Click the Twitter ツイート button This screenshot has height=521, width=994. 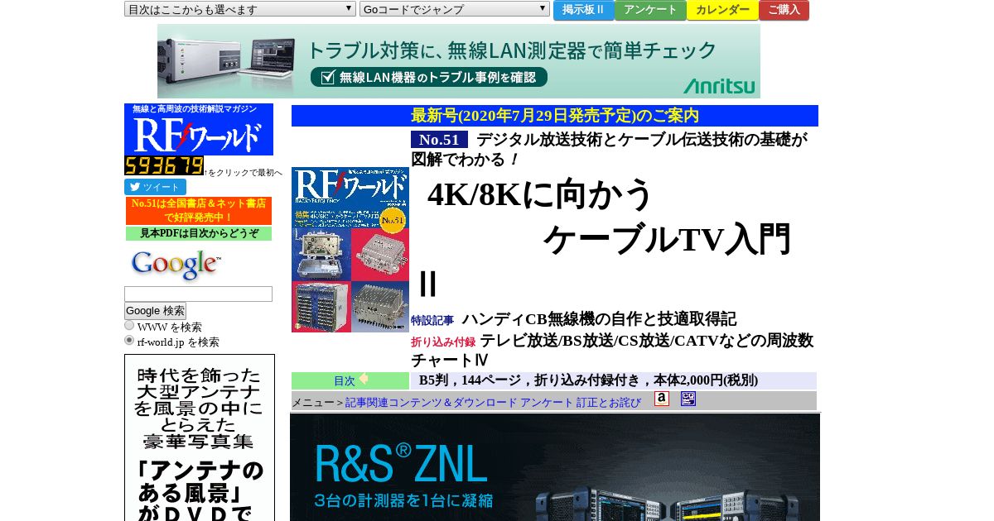(155, 187)
